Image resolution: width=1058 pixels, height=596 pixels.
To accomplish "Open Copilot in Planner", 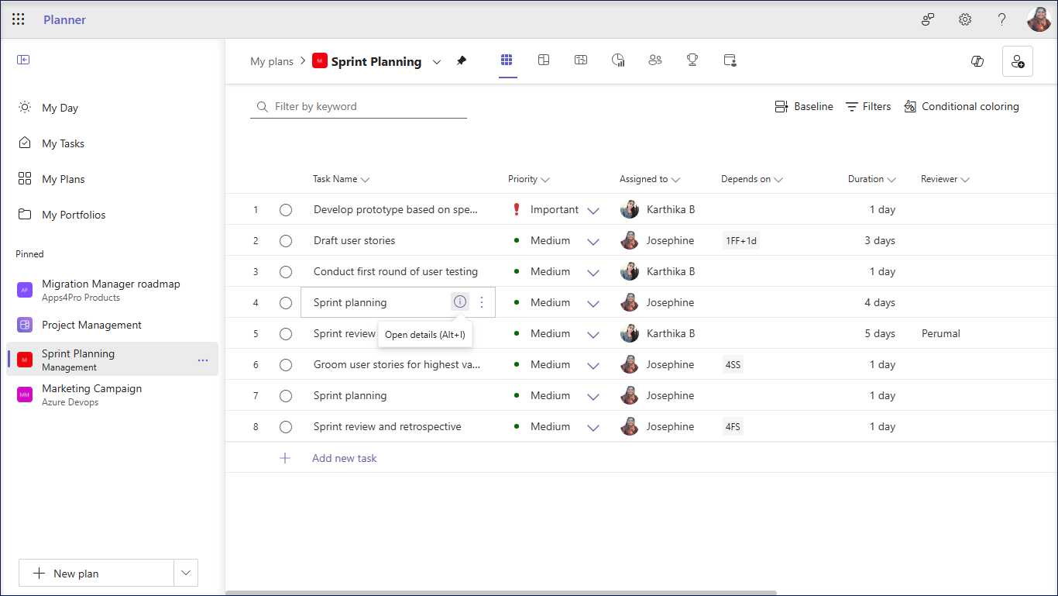I will click(x=977, y=60).
